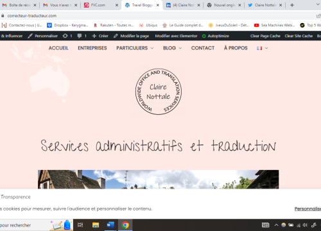The width and height of the screenshot is (321, 231).
Task: Open Le Guide complet bookmark
Action: click(x=183, y=25)
